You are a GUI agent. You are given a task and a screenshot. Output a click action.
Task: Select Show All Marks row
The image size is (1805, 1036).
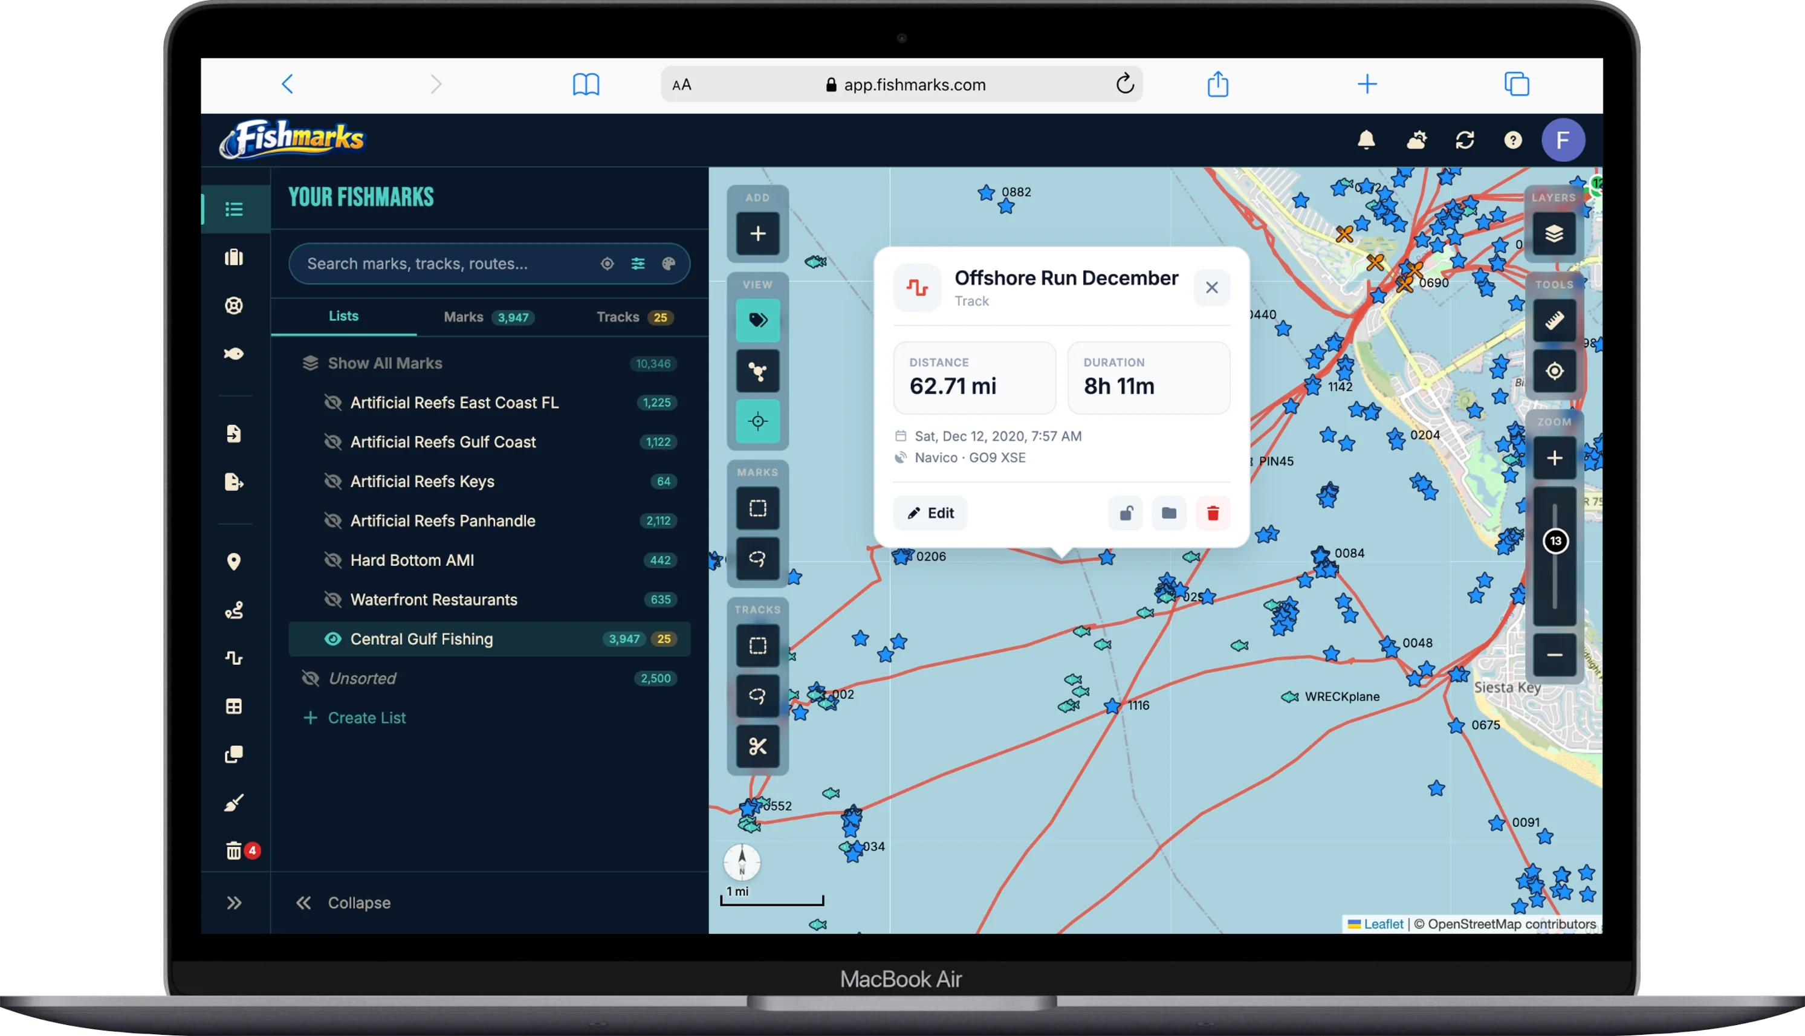(x=490, y=364)
